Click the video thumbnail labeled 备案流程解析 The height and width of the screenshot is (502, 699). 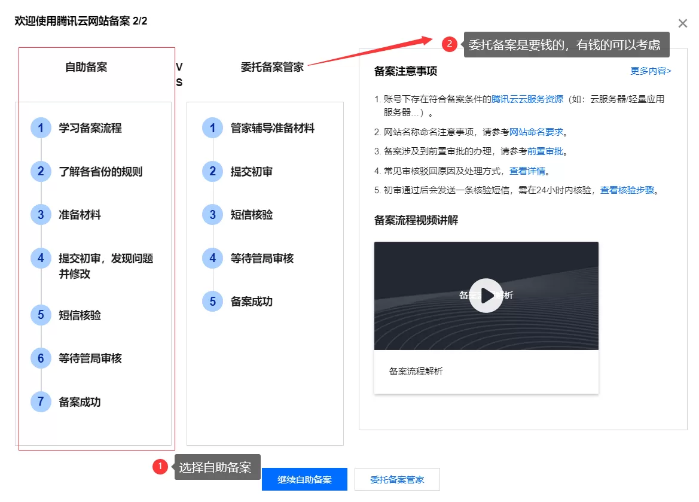click(x=486, y=295)
